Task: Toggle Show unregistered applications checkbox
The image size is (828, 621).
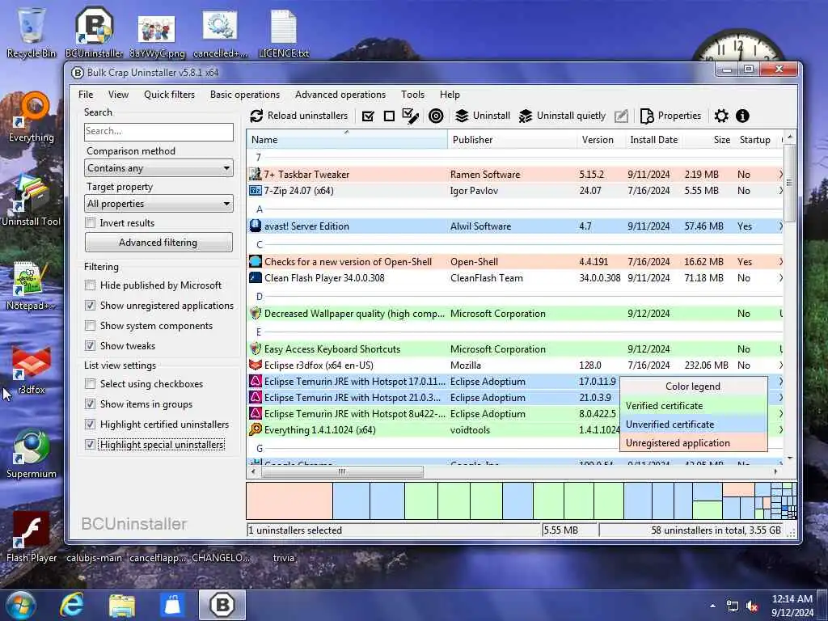Action: click(91, 305)
